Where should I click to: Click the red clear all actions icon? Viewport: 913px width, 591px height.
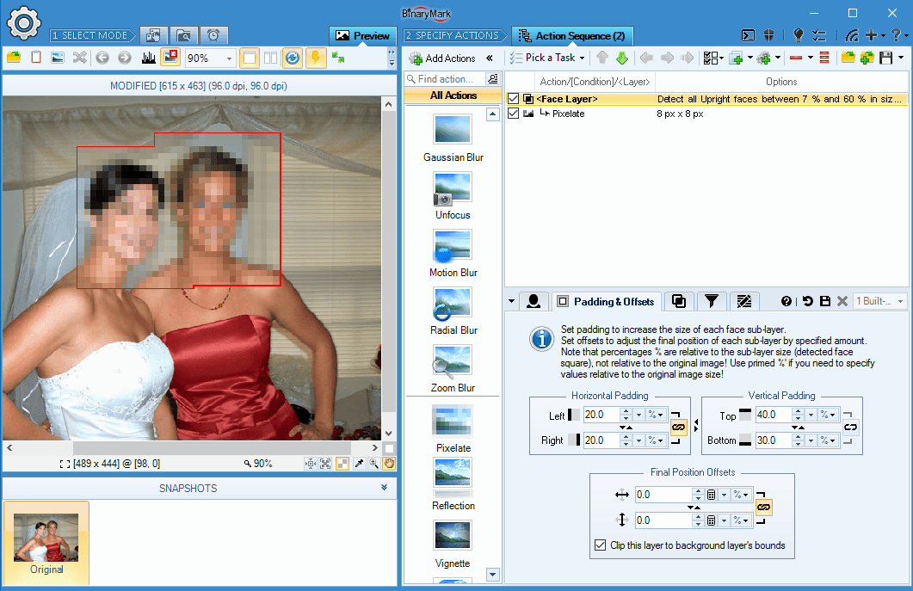pyautogui.click(x=824, y=58)
